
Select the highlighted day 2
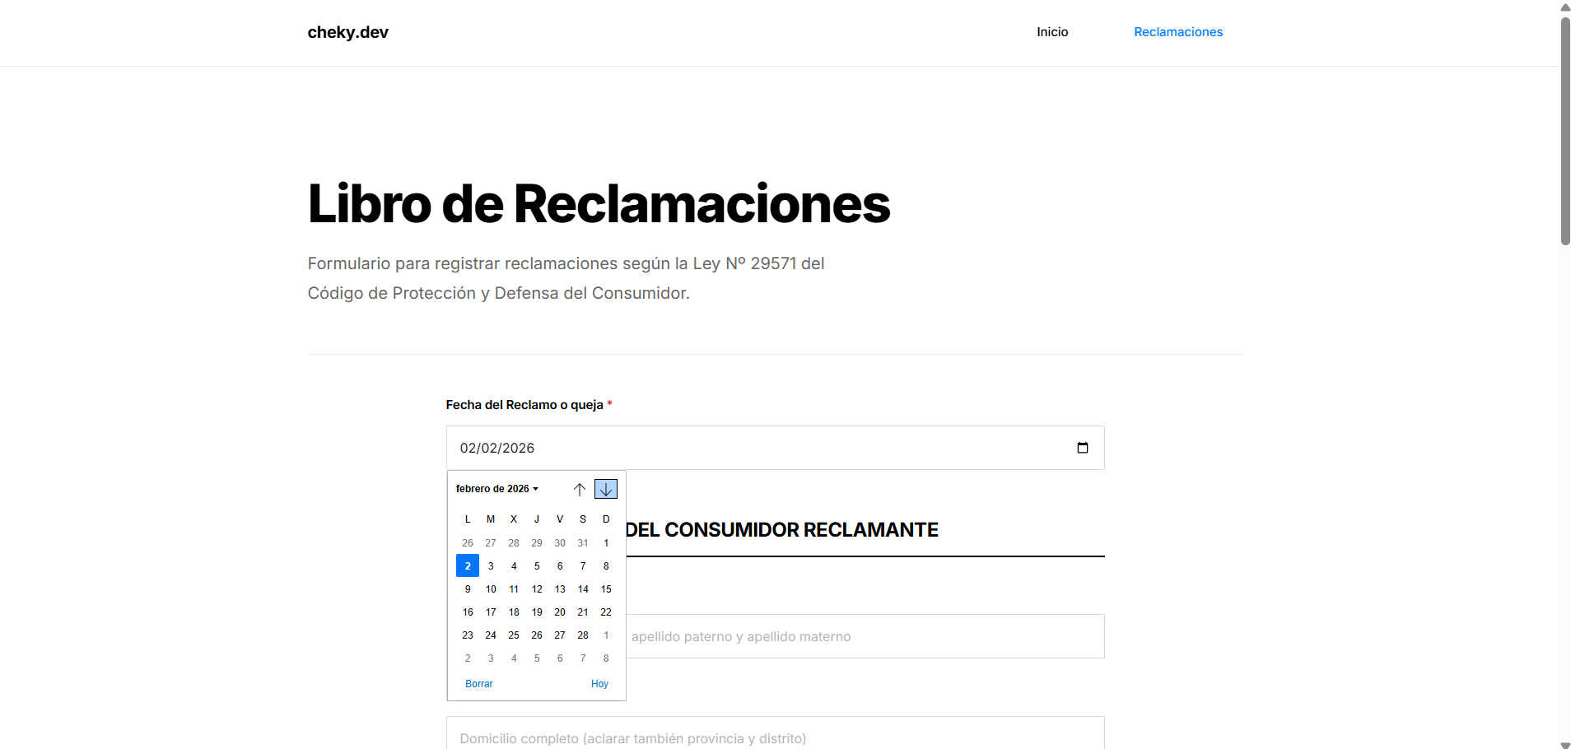pyautogui.click(x=467, y=565)
